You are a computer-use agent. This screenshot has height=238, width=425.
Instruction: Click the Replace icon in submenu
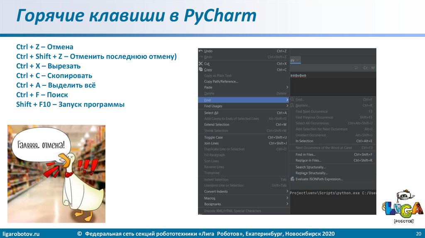pyautogui.click(x=292, y=105)
